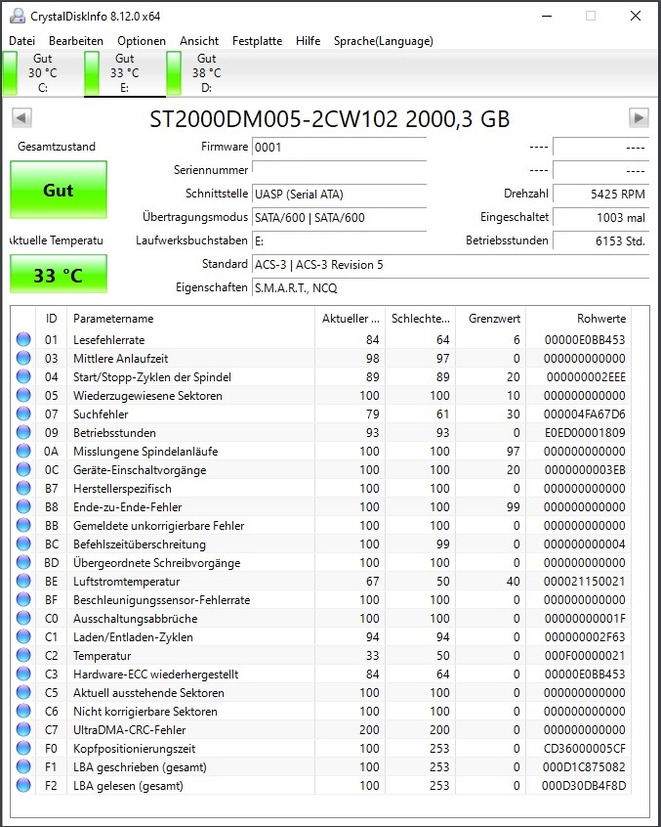Click status orb of Beschleunigungssensor-Fehlerrate row

coord(23,599)
